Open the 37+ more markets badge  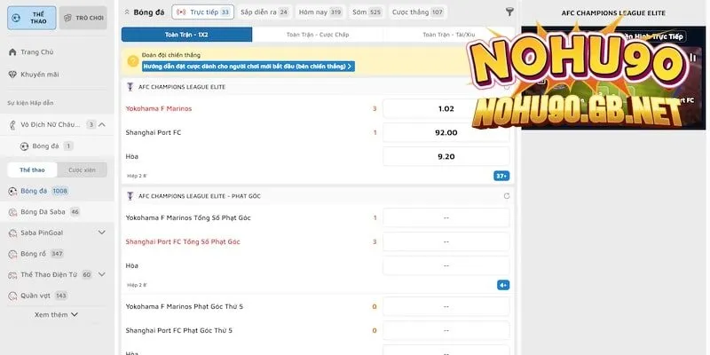(501, 176)
